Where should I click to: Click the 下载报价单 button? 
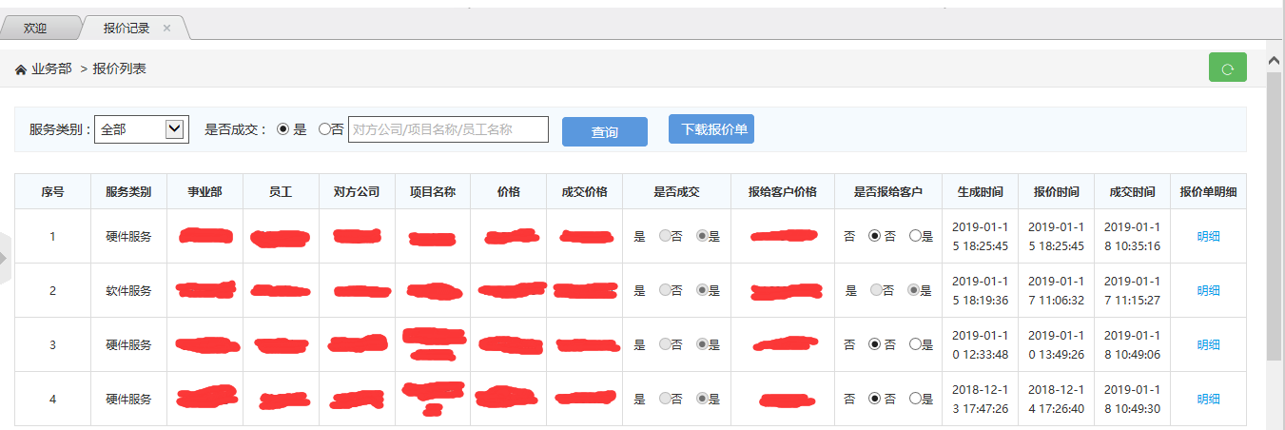[x=711, y=129]
